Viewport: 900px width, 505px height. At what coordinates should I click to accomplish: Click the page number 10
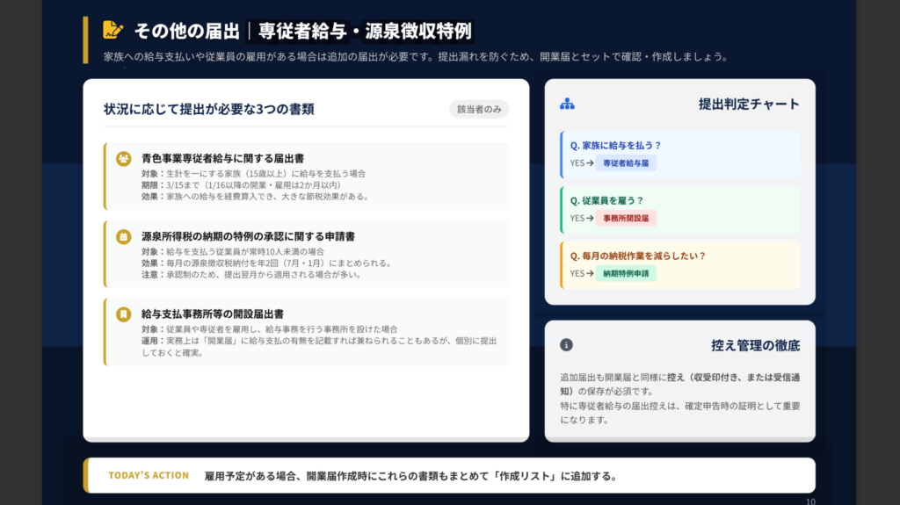coord(810,501)
